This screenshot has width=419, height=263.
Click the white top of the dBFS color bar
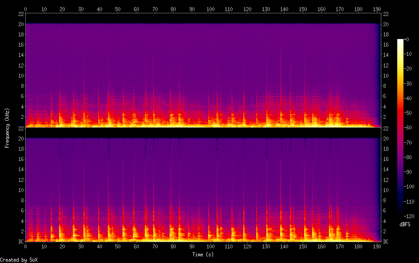click(400, 40)
